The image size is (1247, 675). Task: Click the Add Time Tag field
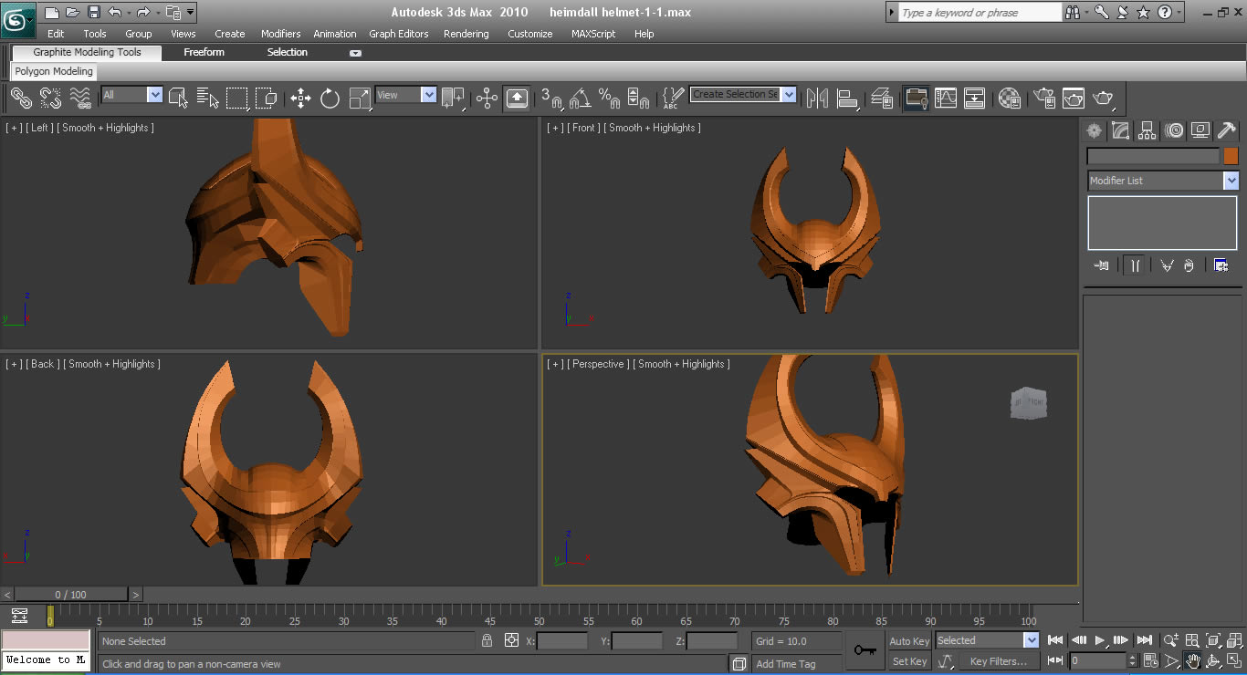[x=796, y=663]
